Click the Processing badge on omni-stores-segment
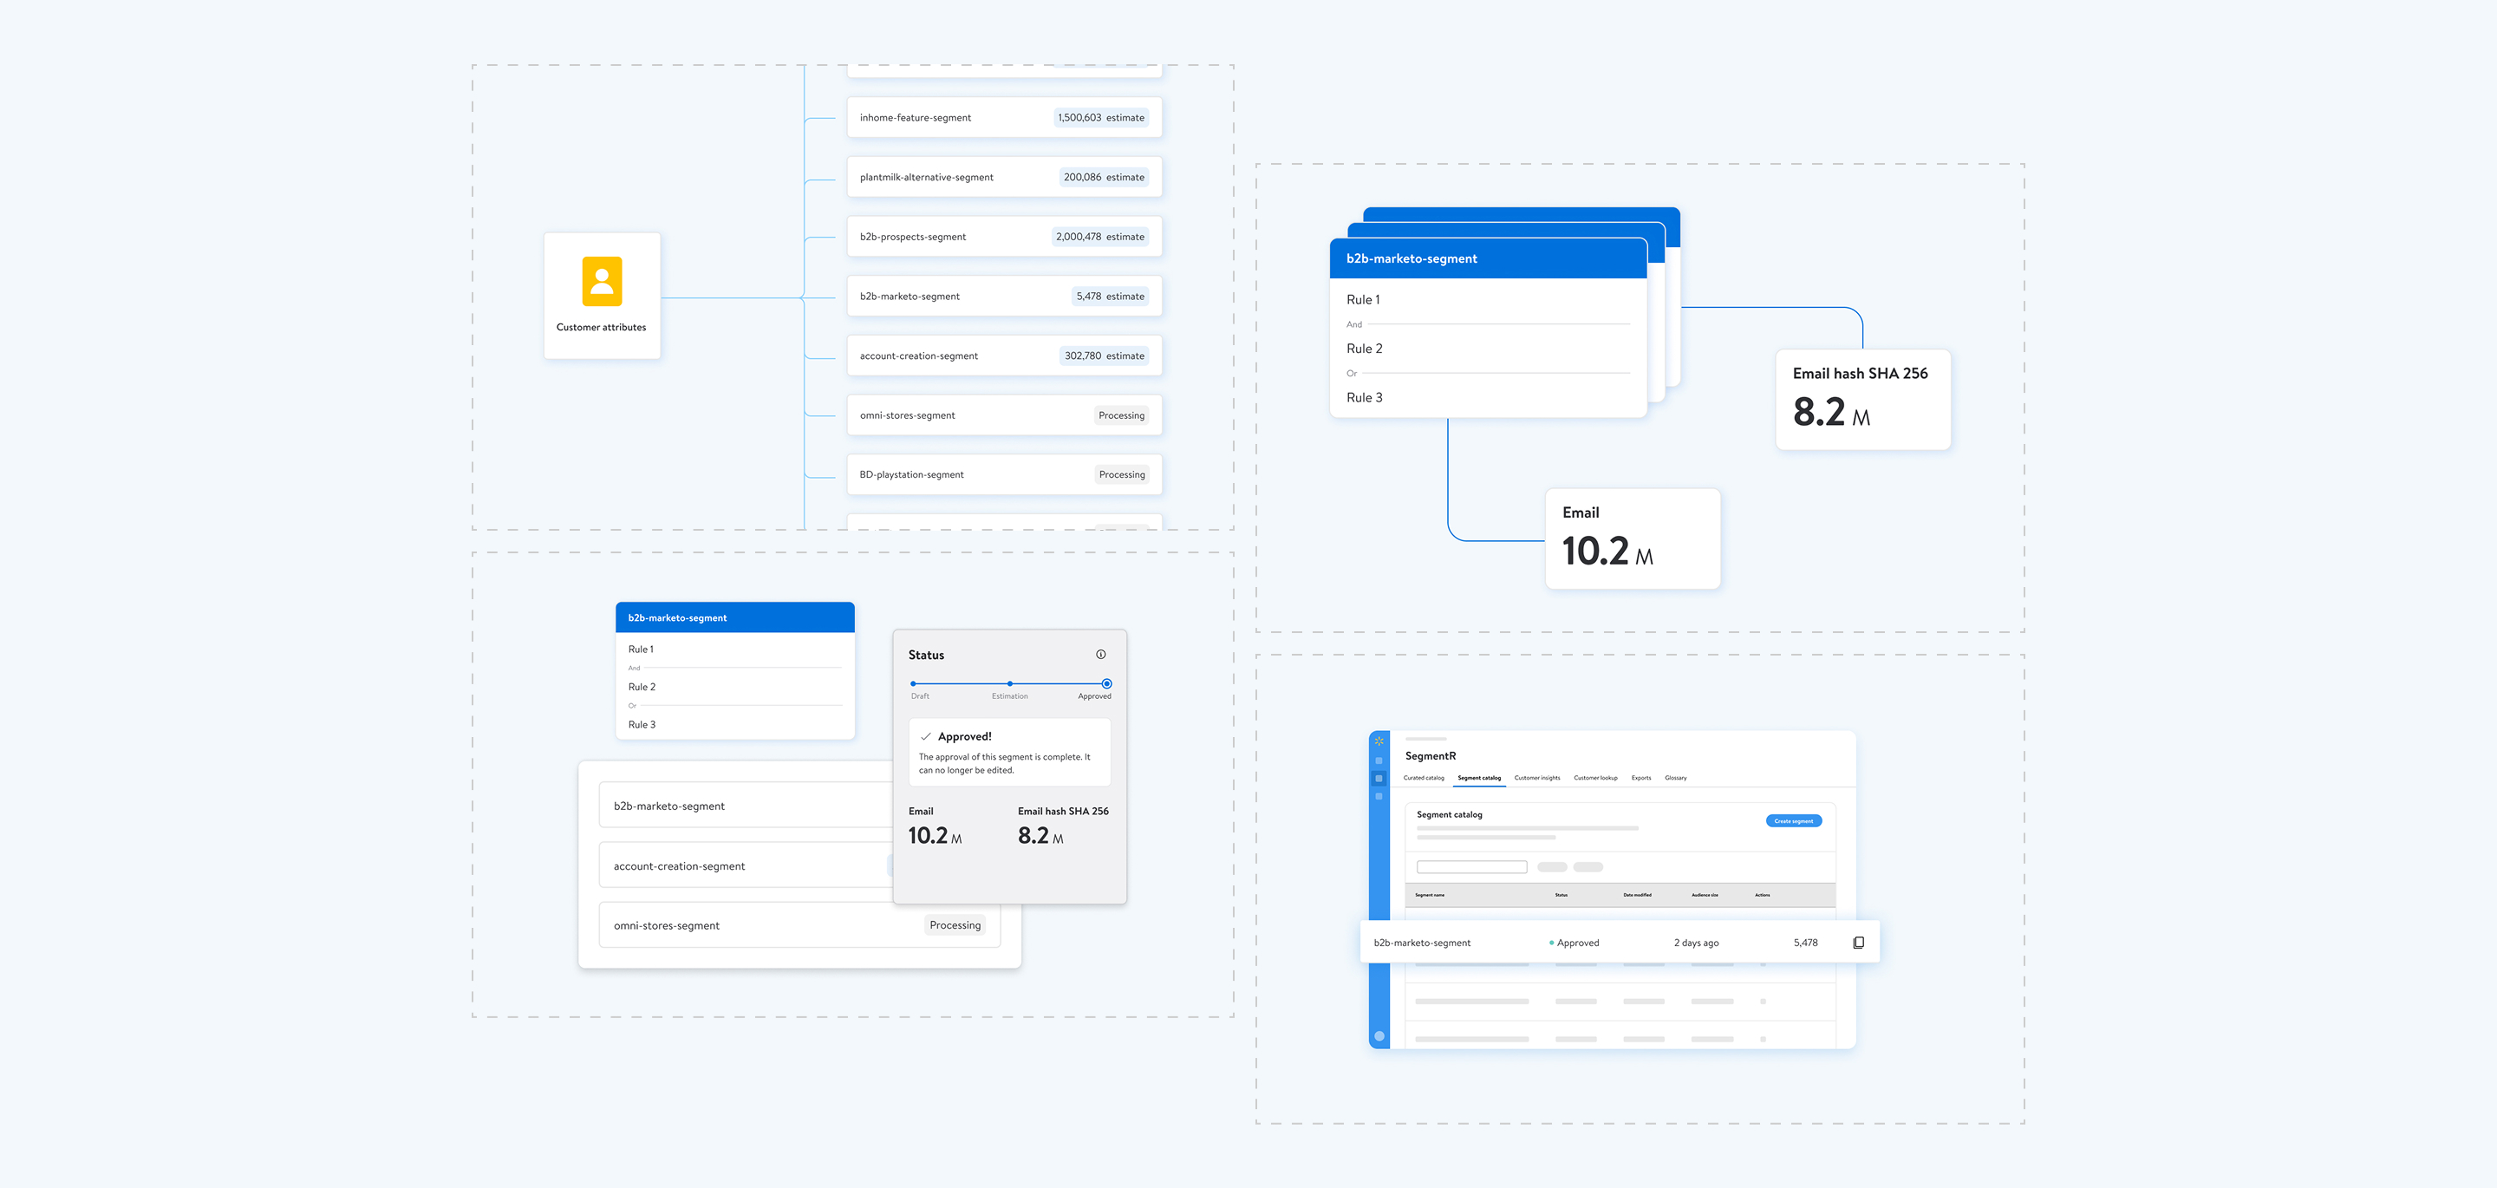The image size is (2497, 1188). (1120, 415)
